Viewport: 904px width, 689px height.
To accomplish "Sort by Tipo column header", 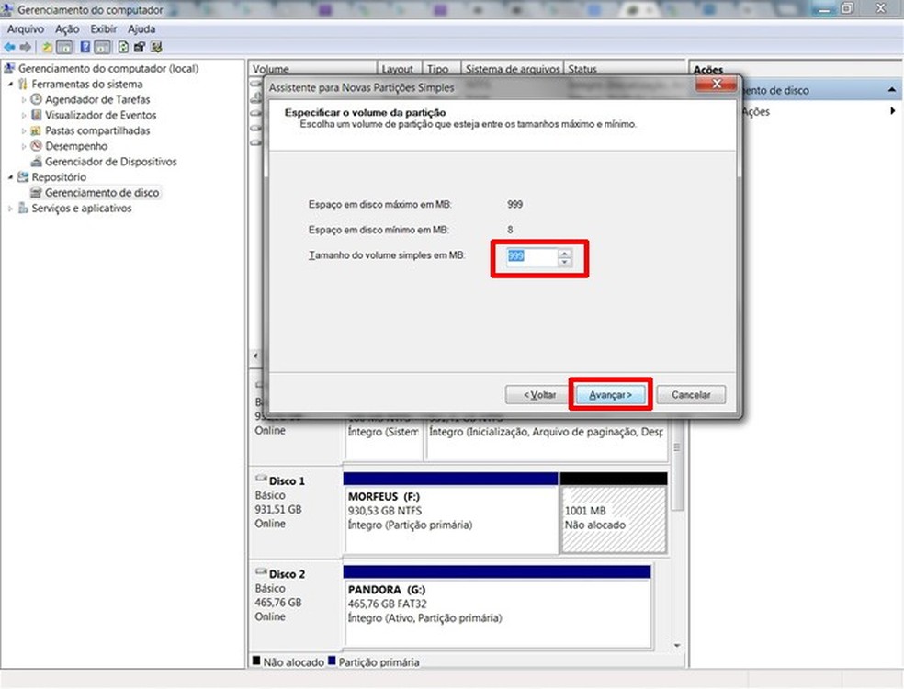I will (442, 69).
